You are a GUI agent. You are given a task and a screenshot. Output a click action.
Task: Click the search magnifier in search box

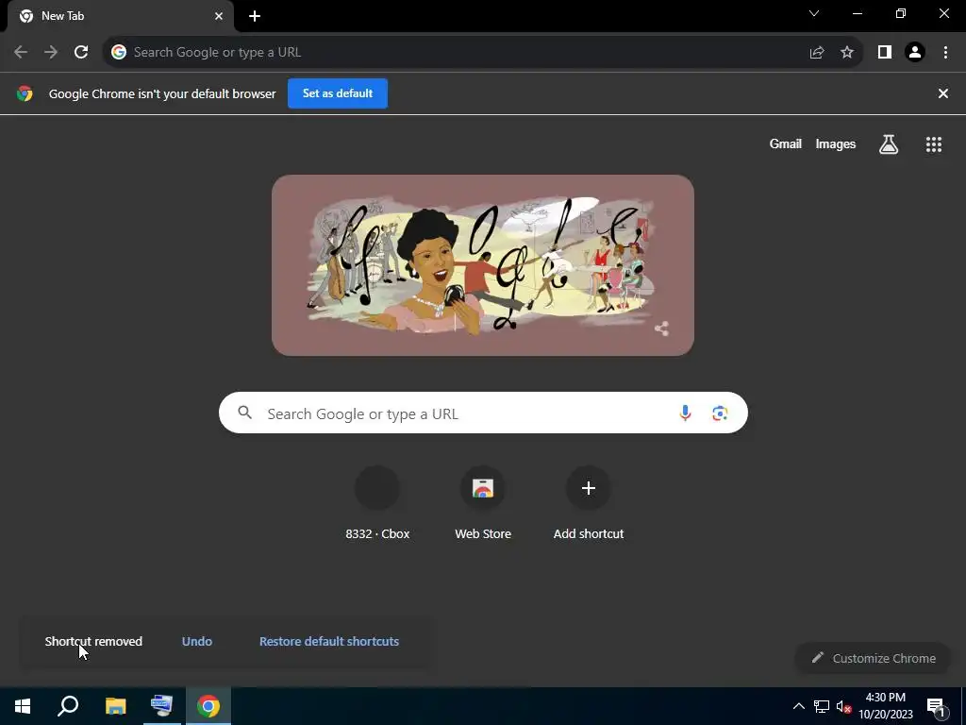(x=245, y=413)
